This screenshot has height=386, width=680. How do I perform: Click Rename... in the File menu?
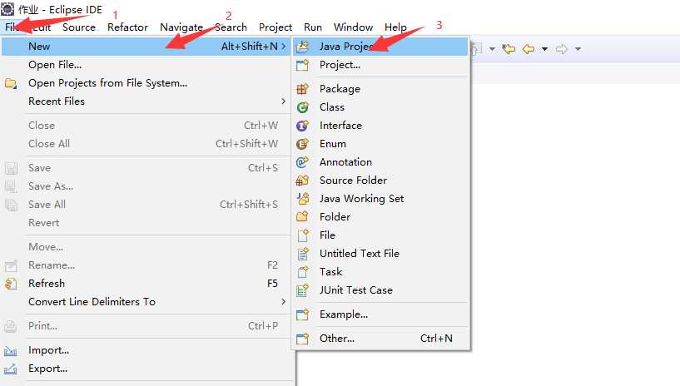pos(146,265)
